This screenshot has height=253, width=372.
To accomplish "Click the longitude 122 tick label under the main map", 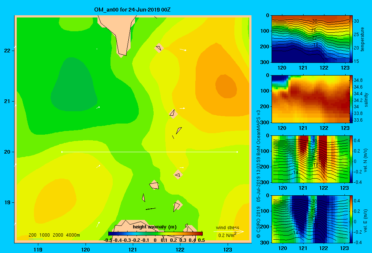I will [x=180, y=249].
